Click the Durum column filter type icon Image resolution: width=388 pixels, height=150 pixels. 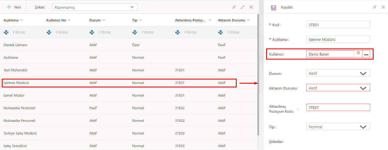(92, 32)
